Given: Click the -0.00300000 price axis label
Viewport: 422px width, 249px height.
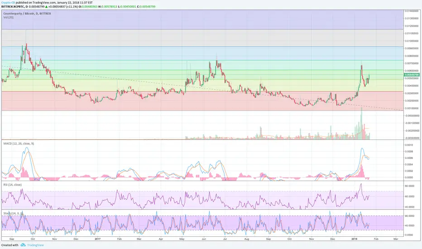Looking at the screenshot, I should (412, 138).
